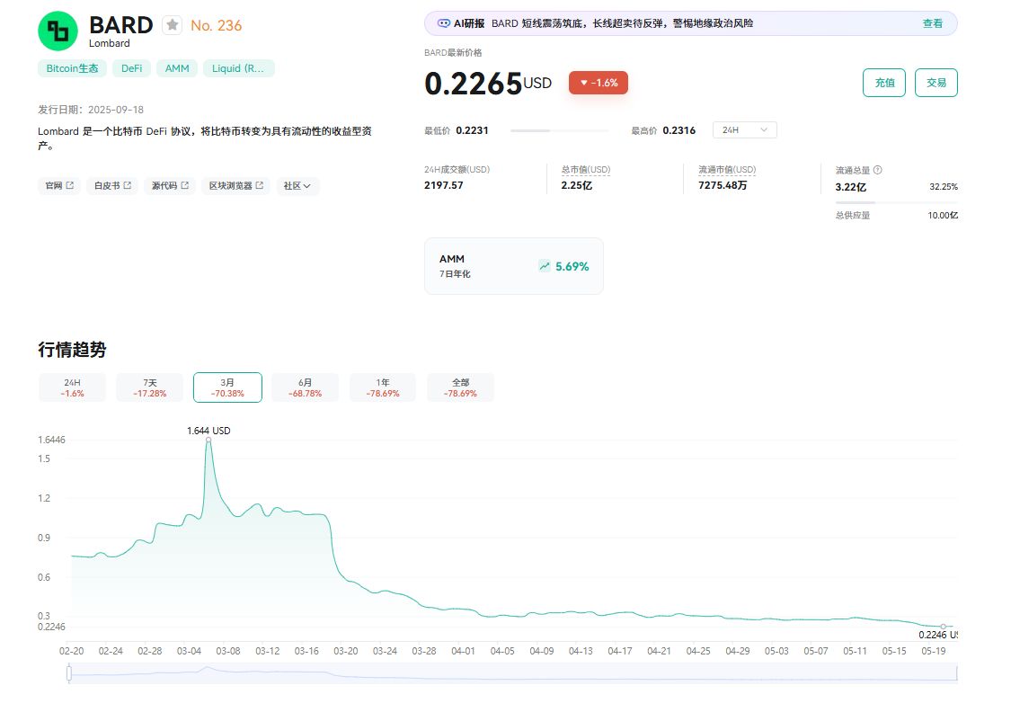Open the 官网 official website link

click(59, 186)
